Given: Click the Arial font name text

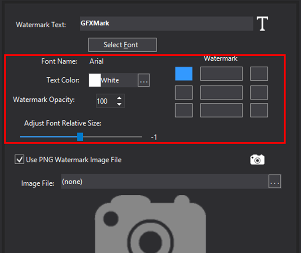Looking at the screenshot, I should point(96,61).
